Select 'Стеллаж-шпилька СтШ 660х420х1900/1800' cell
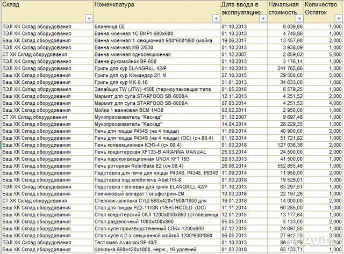Viewport: 344px width, 254px height. point(157,201)
